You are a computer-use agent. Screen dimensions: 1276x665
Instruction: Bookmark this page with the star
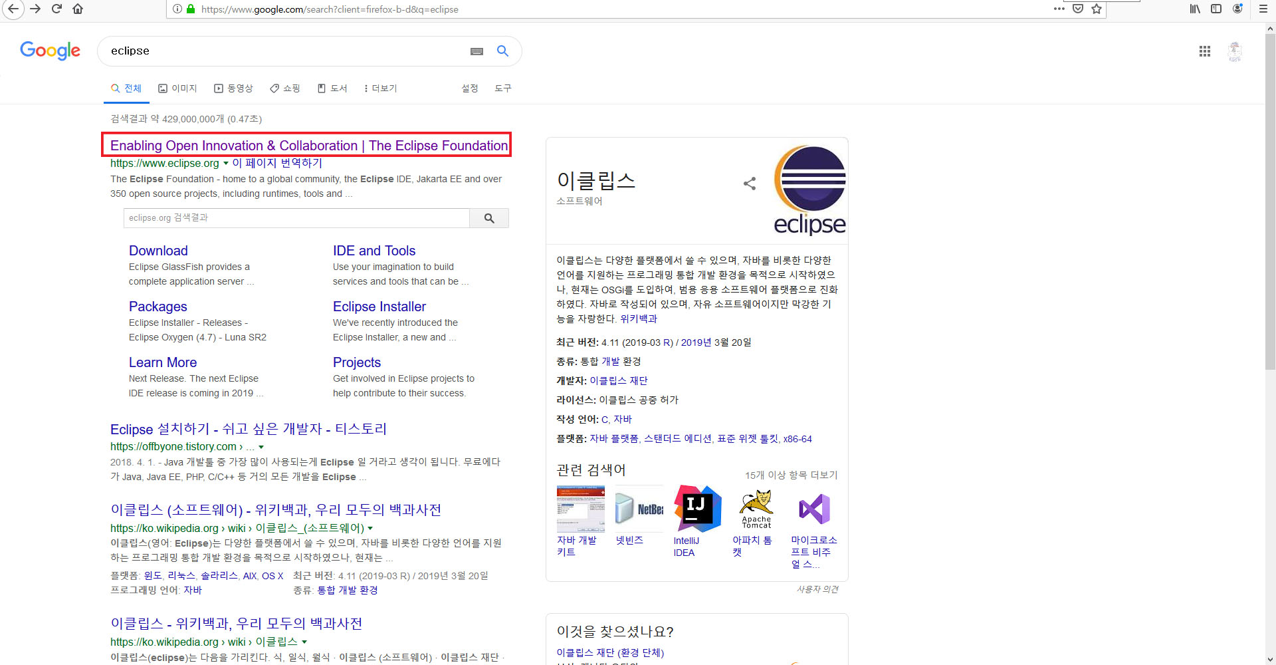click(x=1097, y=9)
